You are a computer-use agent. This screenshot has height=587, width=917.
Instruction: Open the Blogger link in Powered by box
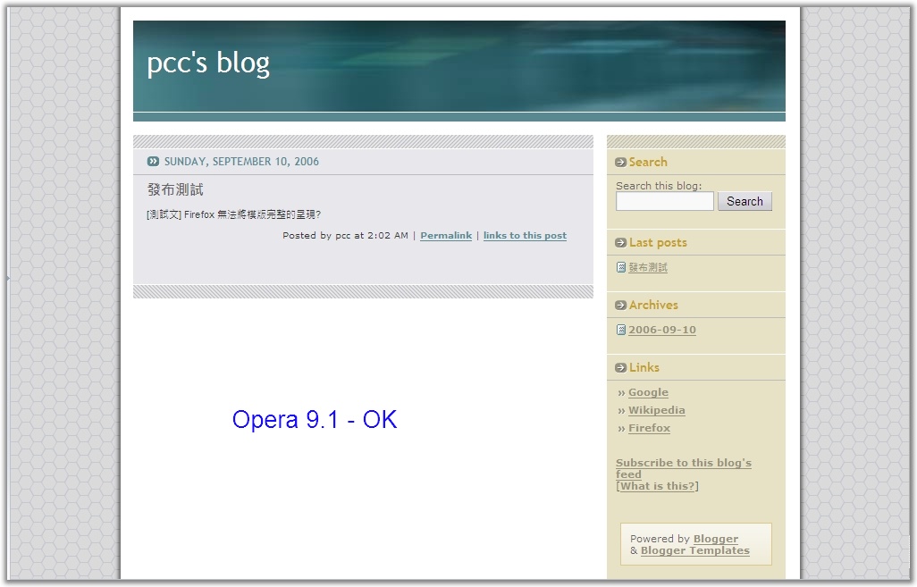point(715,539)
